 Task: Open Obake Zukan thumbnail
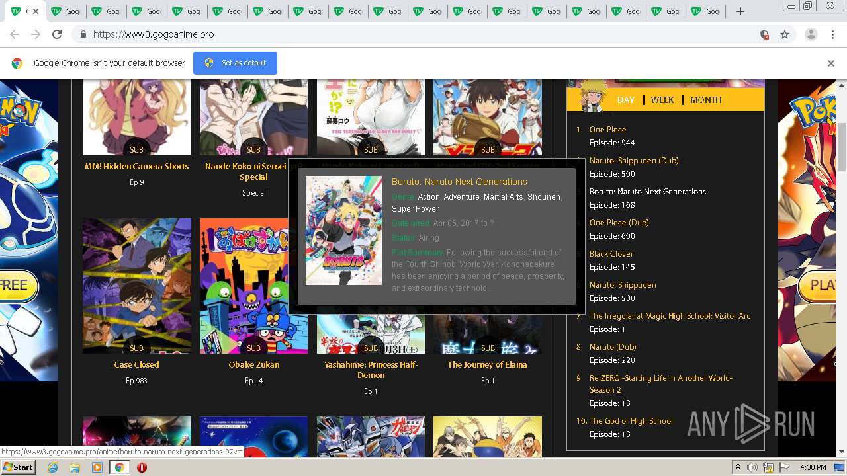click(253, 286)
